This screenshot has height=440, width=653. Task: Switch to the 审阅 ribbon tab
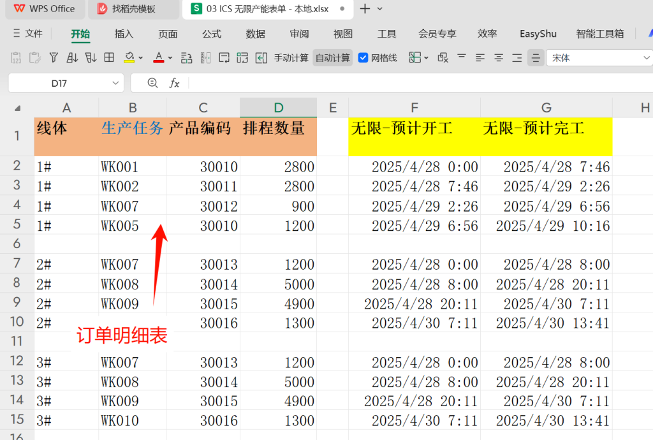[x=300, y=34]
